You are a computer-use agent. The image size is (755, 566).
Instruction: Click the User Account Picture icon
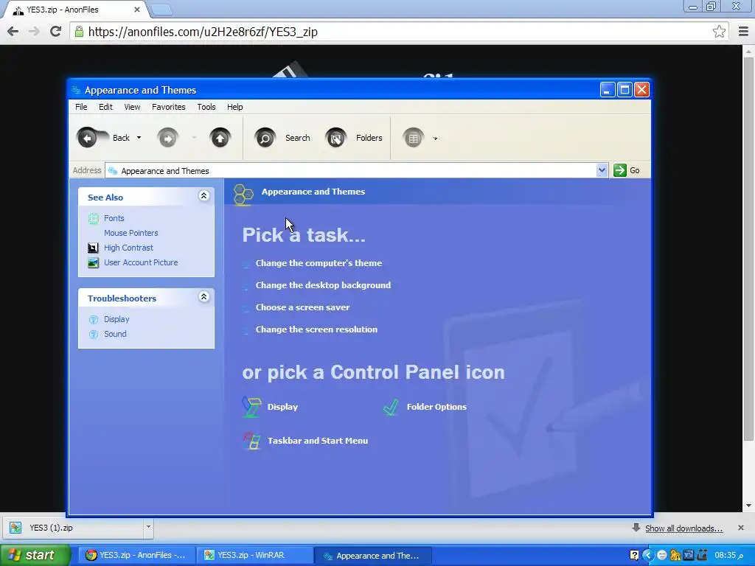94,263
